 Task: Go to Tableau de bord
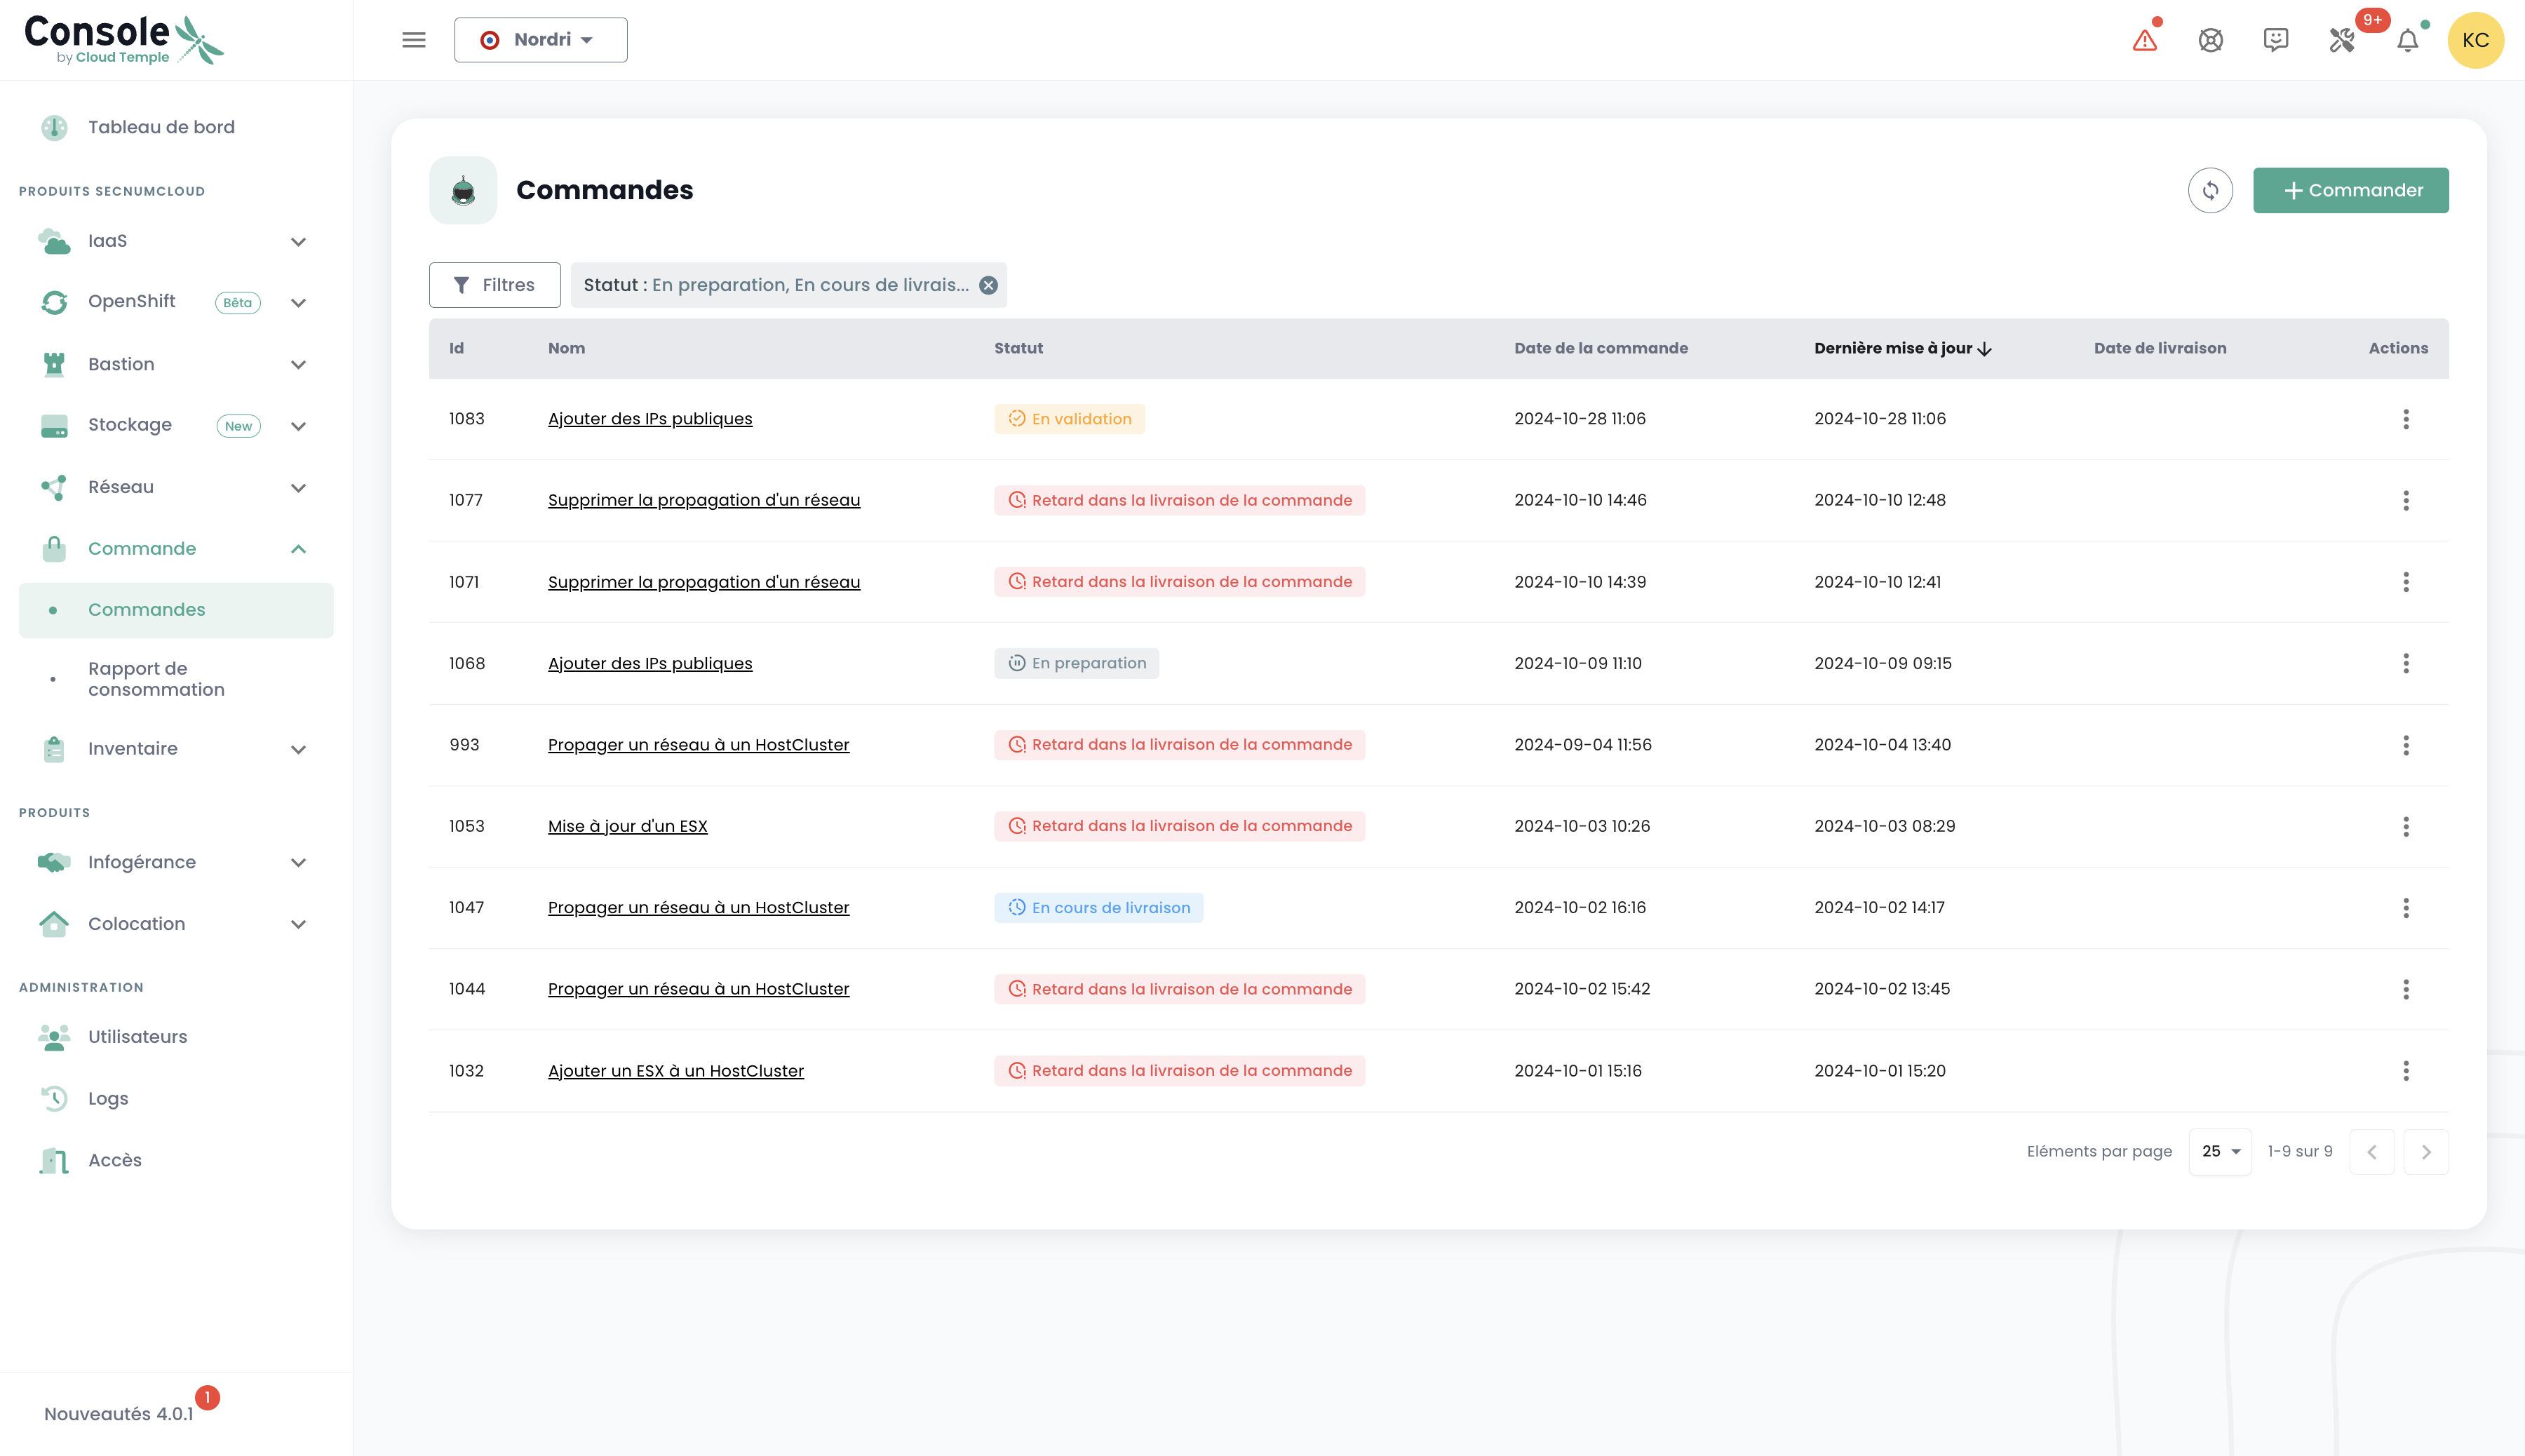161,127
